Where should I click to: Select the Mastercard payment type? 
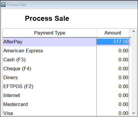[49, 104]
